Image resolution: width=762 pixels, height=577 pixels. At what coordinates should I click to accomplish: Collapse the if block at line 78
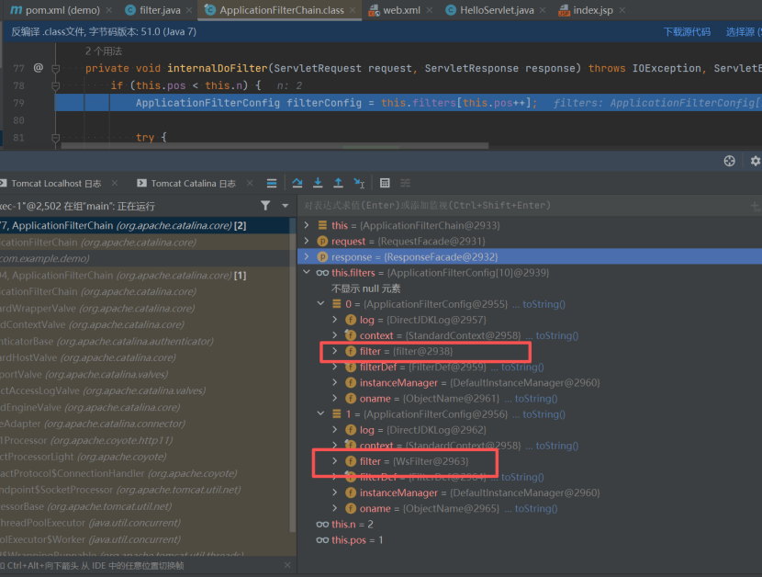click(x=56, y=85)
